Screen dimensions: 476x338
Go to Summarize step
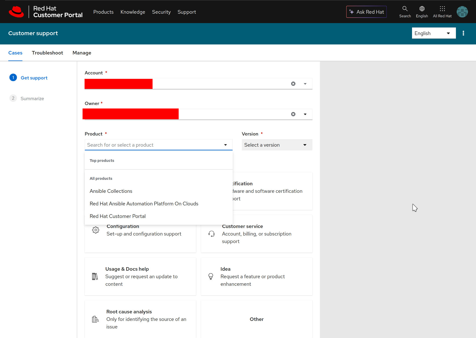32,98
